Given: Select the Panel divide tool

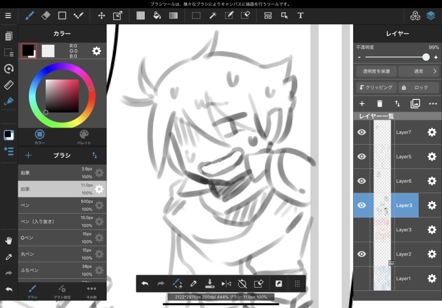Looking at the screenshot, I should pos(268,15).
